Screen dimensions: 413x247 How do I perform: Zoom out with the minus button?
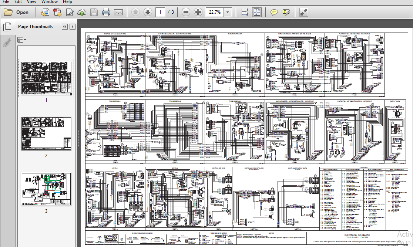(186, 12)
